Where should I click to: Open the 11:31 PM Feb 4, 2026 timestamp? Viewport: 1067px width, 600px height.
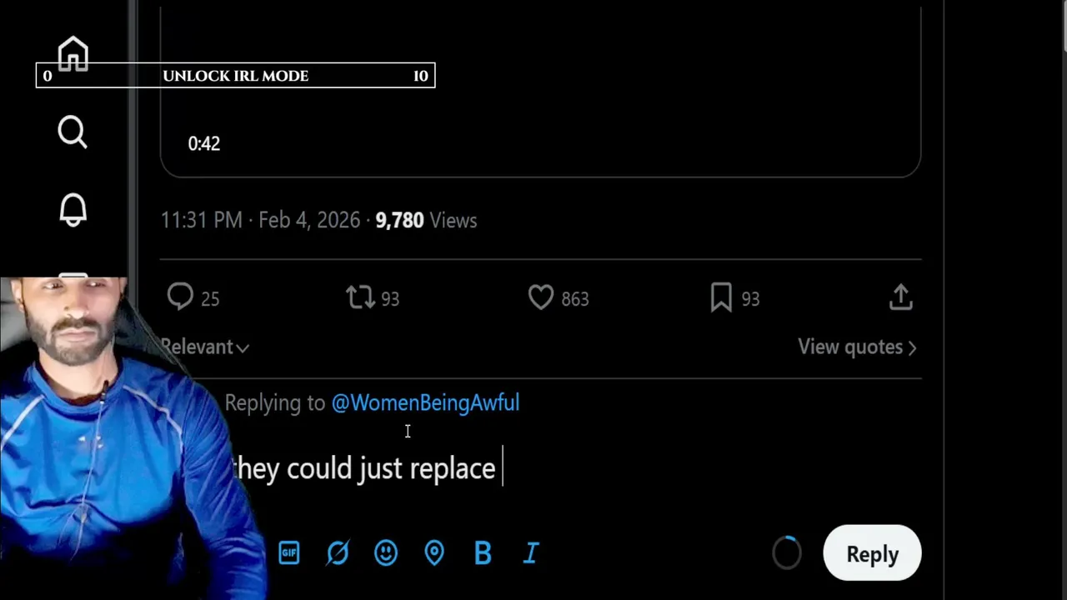260,220
